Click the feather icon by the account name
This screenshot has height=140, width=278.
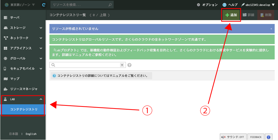tap(243, 5)
